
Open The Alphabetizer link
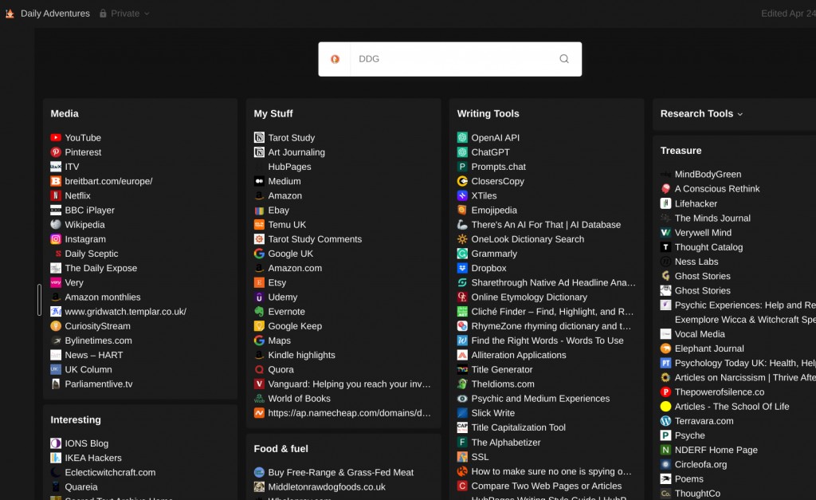click(x=506, y=443)
